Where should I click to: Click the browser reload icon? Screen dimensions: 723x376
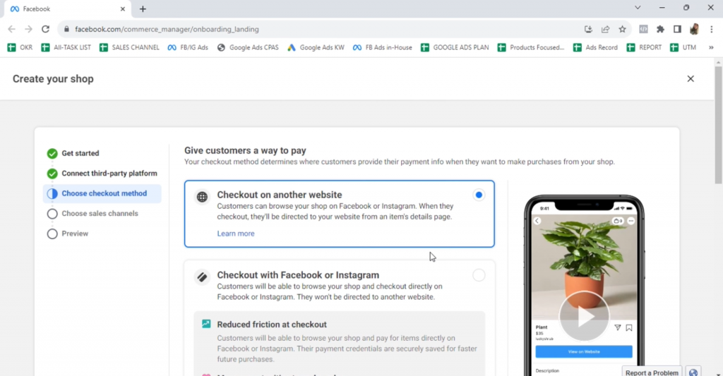[x=46, y=29]
